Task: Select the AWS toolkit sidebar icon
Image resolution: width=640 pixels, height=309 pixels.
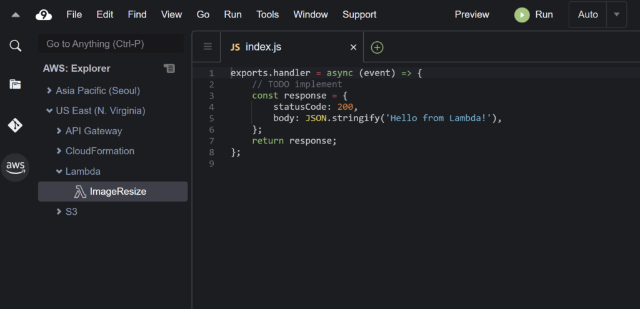Action: (15, 167)
